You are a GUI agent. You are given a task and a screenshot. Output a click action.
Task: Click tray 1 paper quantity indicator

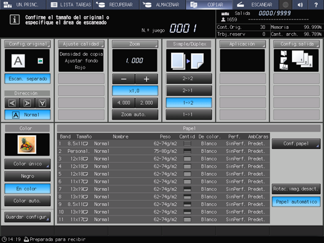[187, 143]
